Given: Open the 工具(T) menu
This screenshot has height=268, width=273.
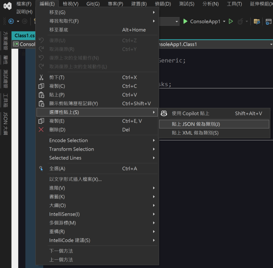Looking at the screenshot, I should 235,4.
